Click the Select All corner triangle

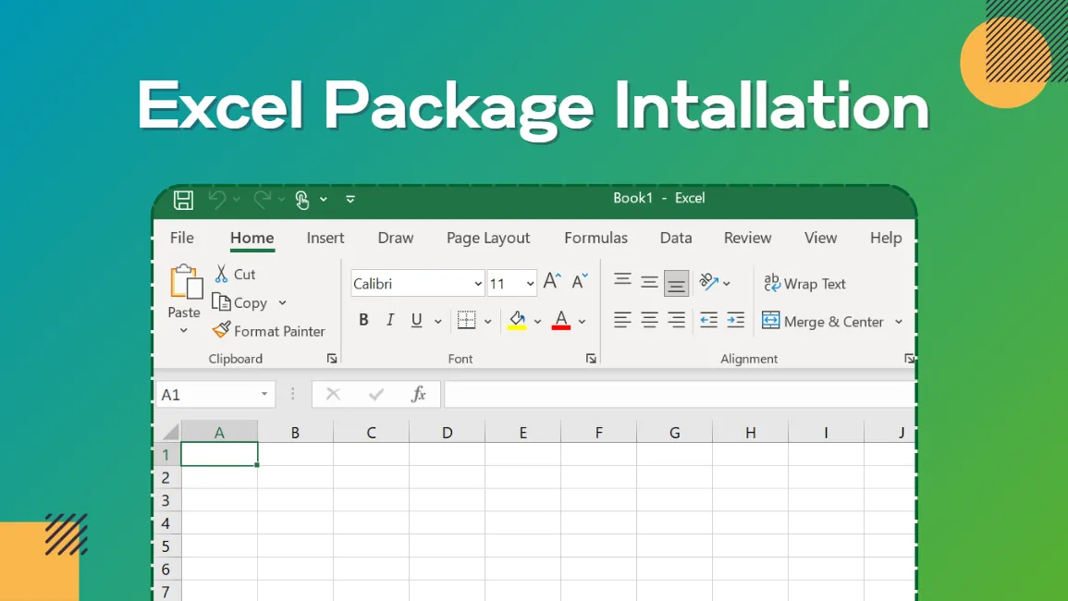[x=170, y=431]
